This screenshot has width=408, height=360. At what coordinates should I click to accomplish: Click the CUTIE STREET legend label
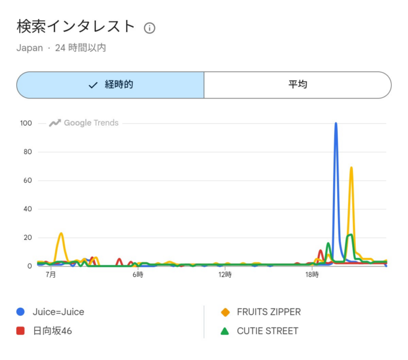268,331
